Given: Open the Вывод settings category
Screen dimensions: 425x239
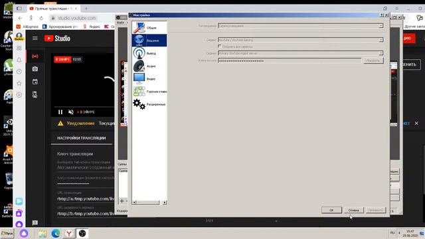Looking at the screenshot, I should pos(149,53).
